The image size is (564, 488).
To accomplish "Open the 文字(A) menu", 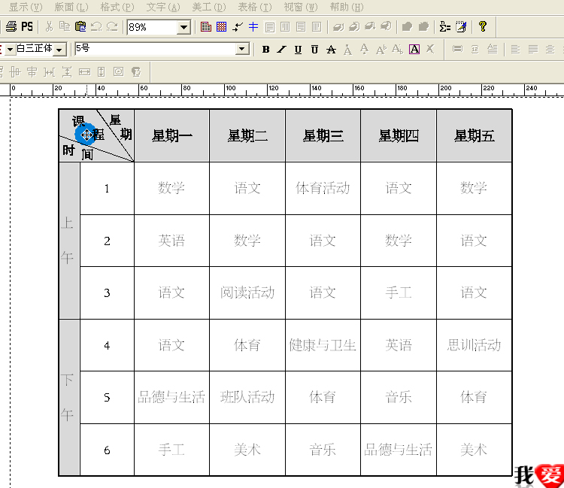I will [x=163, y=7].
